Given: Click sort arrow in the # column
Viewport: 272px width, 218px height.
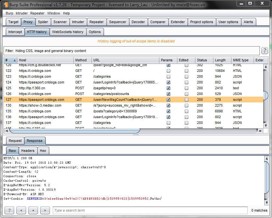Looking at the screenshot, I should pos(14,60).
